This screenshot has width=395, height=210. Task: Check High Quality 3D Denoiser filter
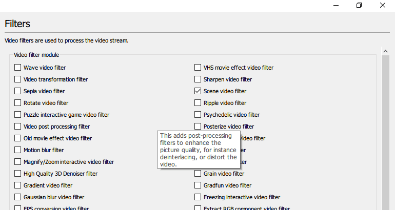[x=17, y=174]
